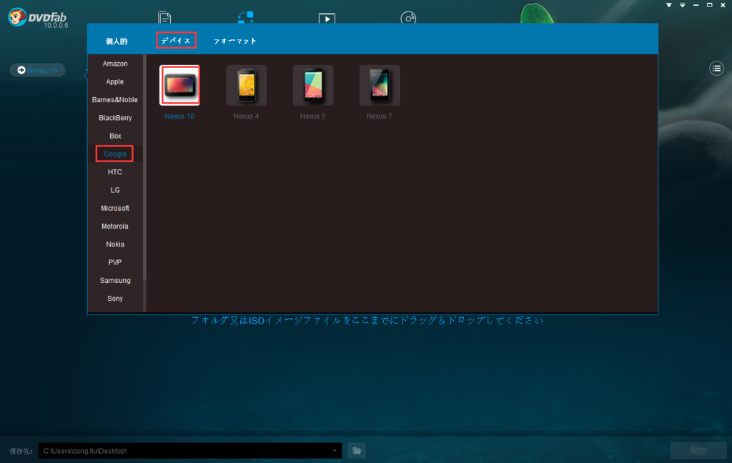The height and width of the screenshot is (463, 732).
Task: Click the Nexus 10 label text
Action: 179,116
